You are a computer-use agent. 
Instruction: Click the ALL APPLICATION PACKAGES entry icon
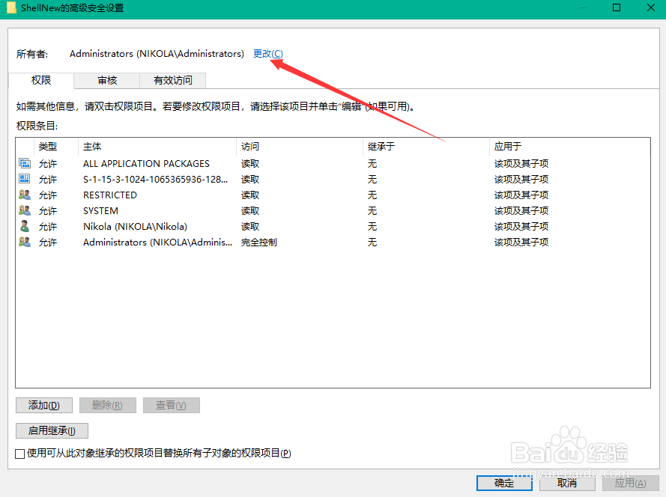(x=25, y=163)
